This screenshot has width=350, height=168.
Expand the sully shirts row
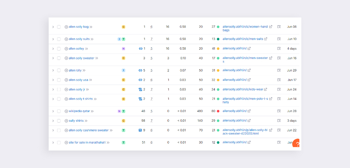(53, 121)
